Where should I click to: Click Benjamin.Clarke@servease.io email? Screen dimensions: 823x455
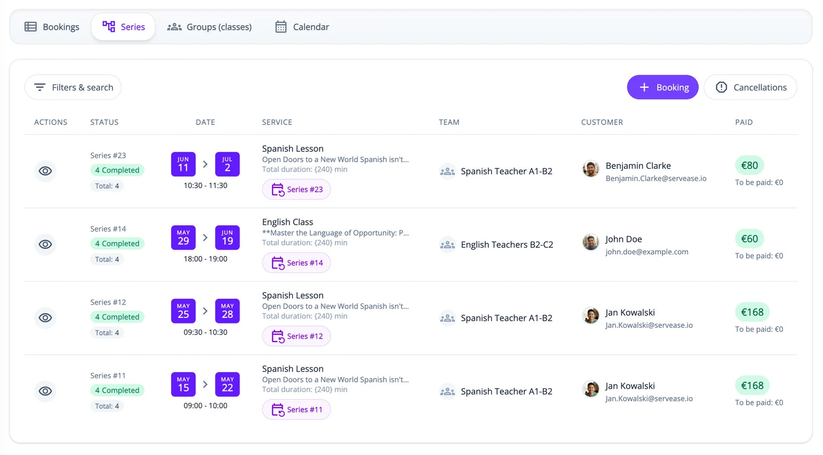coord(656,179)
